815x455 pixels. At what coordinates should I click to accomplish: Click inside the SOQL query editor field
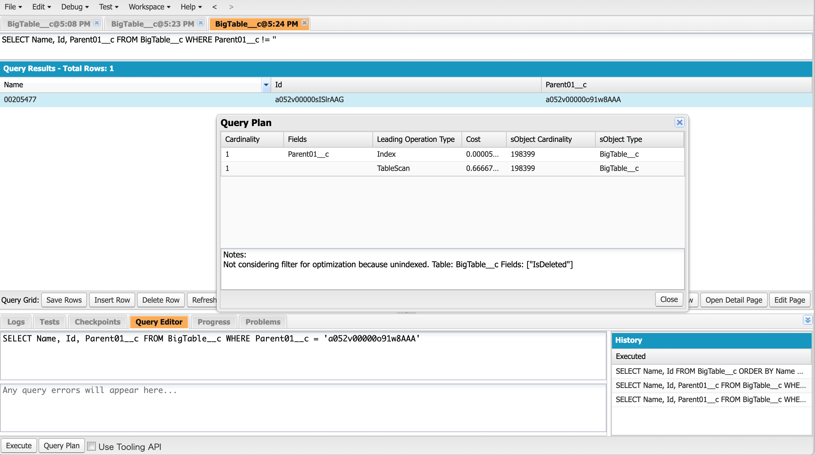[303, 356]
